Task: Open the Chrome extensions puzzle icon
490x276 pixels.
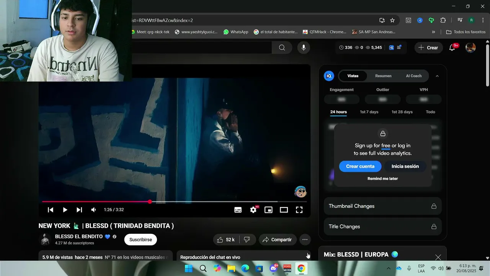Action: pos(443,20)
